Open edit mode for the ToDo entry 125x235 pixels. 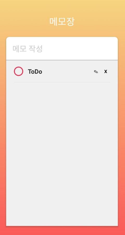(96, 72)
